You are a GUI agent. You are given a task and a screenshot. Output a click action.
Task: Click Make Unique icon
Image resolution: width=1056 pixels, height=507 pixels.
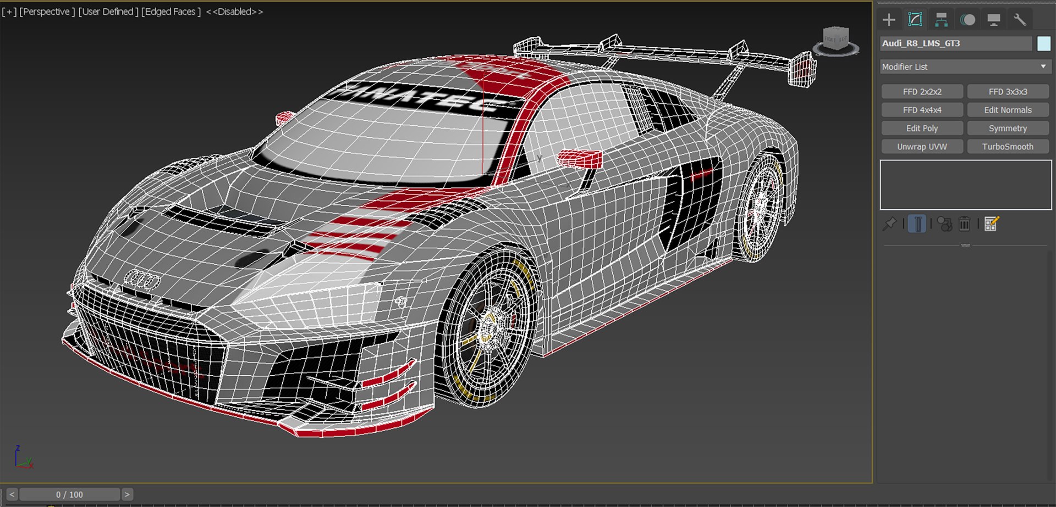tap(944, 224)
